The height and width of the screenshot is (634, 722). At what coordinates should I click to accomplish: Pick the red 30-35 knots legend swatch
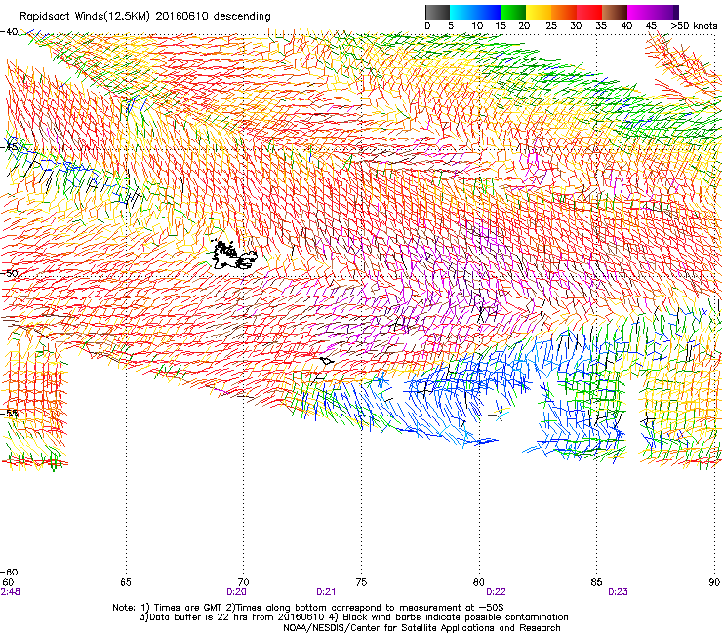point(589,12)
